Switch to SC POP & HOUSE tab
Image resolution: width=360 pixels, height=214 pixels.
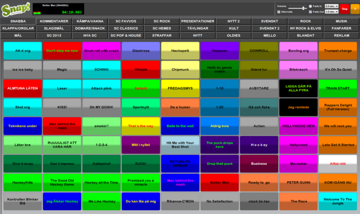coord(126,35)
